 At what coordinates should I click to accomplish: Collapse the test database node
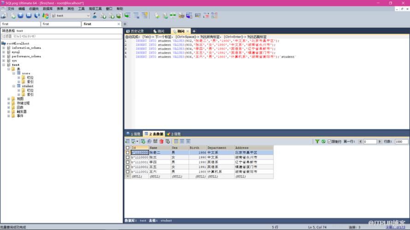pos(4,65)
